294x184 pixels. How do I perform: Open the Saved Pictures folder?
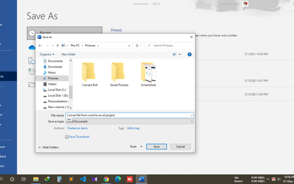119,74
